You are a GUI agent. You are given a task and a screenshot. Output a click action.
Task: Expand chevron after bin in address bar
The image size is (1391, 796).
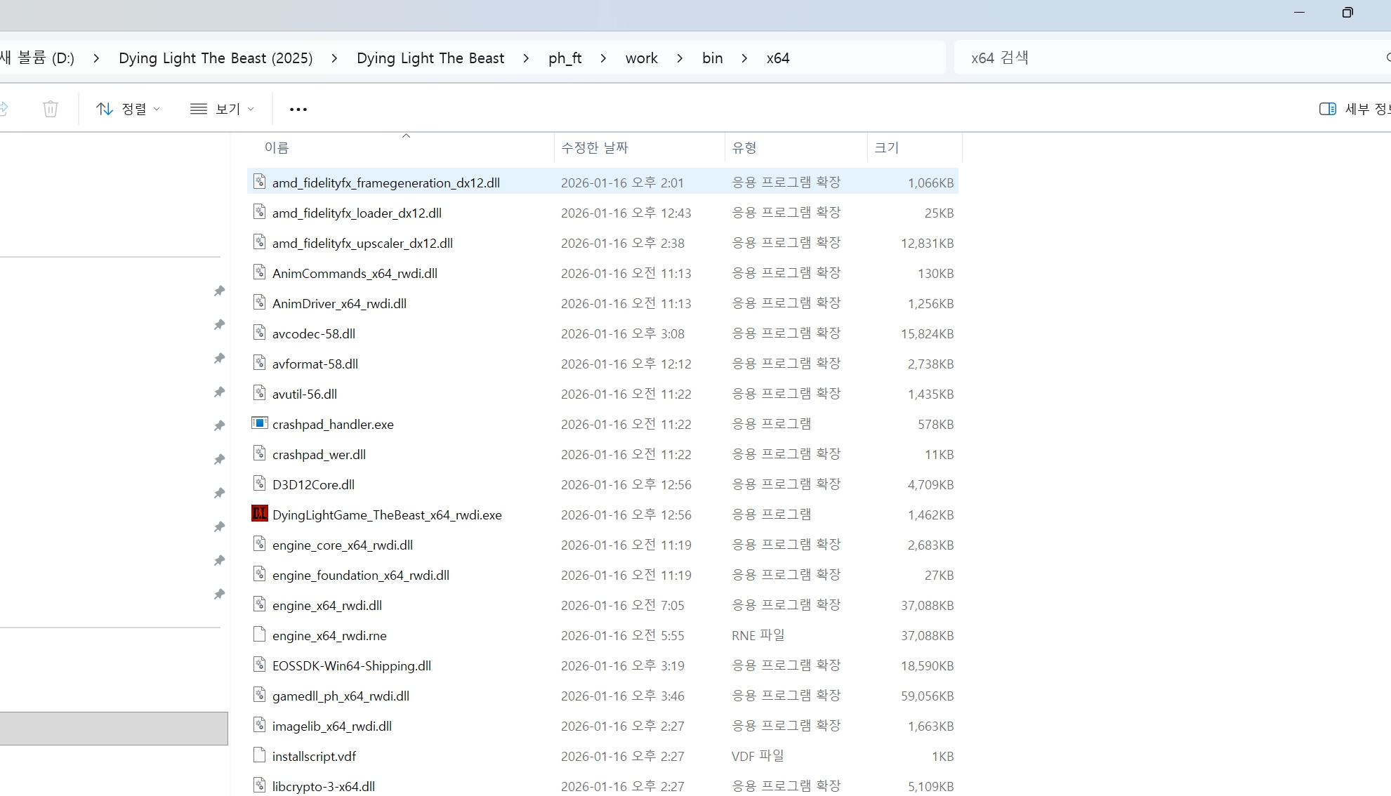[x=744, y=58]
